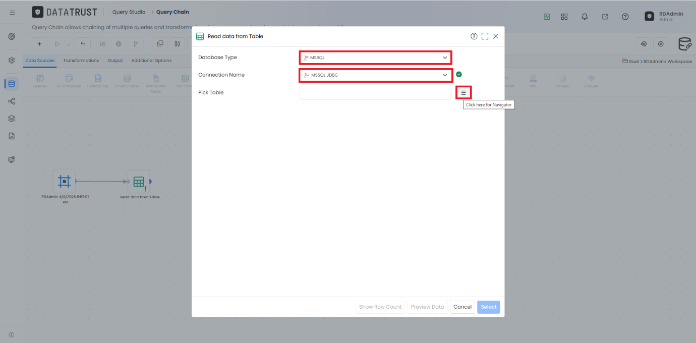Click the branch icon in toolbar
This screenshot has width=696, height=343.
click(135, 44)
